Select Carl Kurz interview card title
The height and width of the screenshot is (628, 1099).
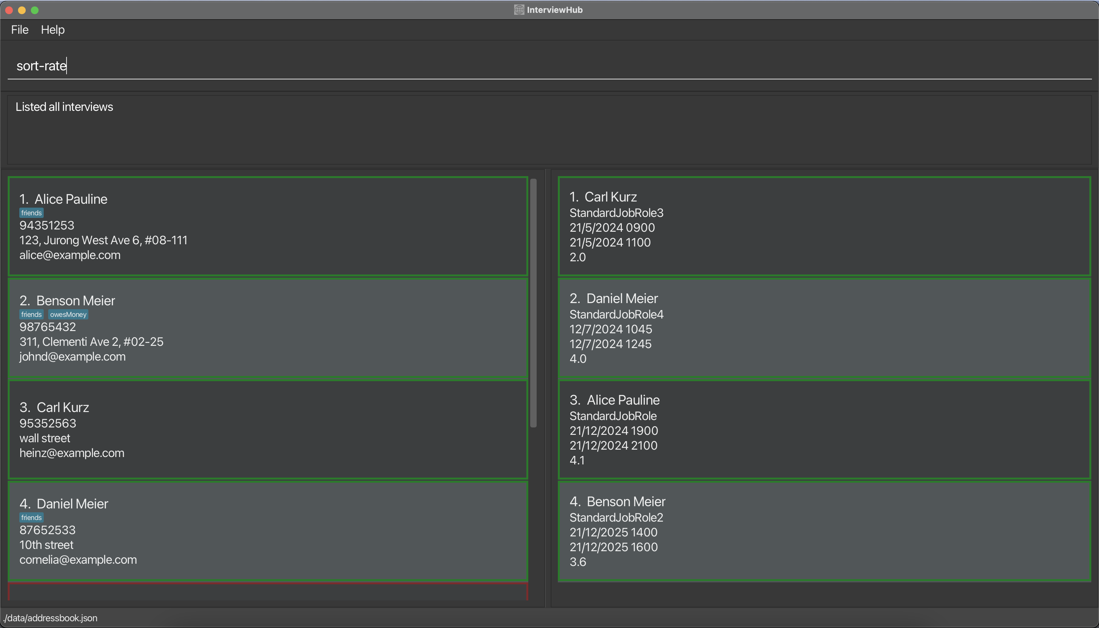(611, 197)
